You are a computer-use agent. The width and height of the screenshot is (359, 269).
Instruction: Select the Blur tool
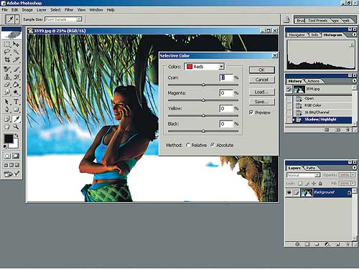[x=7, y=92]
